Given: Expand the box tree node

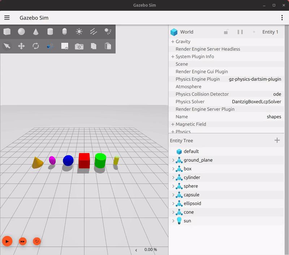Looking at the screenshot, I should [x=173, y=169].
